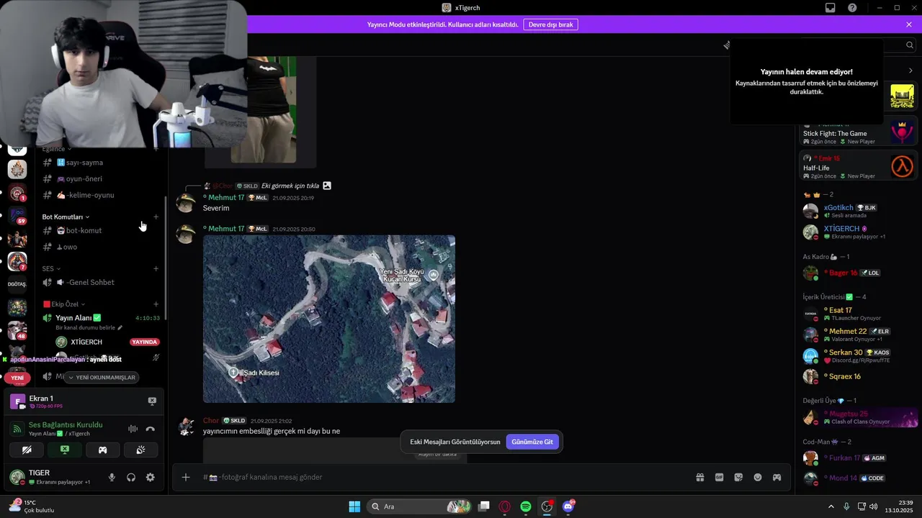Click the image icon in reply preview
The image size is (922, 518).
(x=327, y=186)
